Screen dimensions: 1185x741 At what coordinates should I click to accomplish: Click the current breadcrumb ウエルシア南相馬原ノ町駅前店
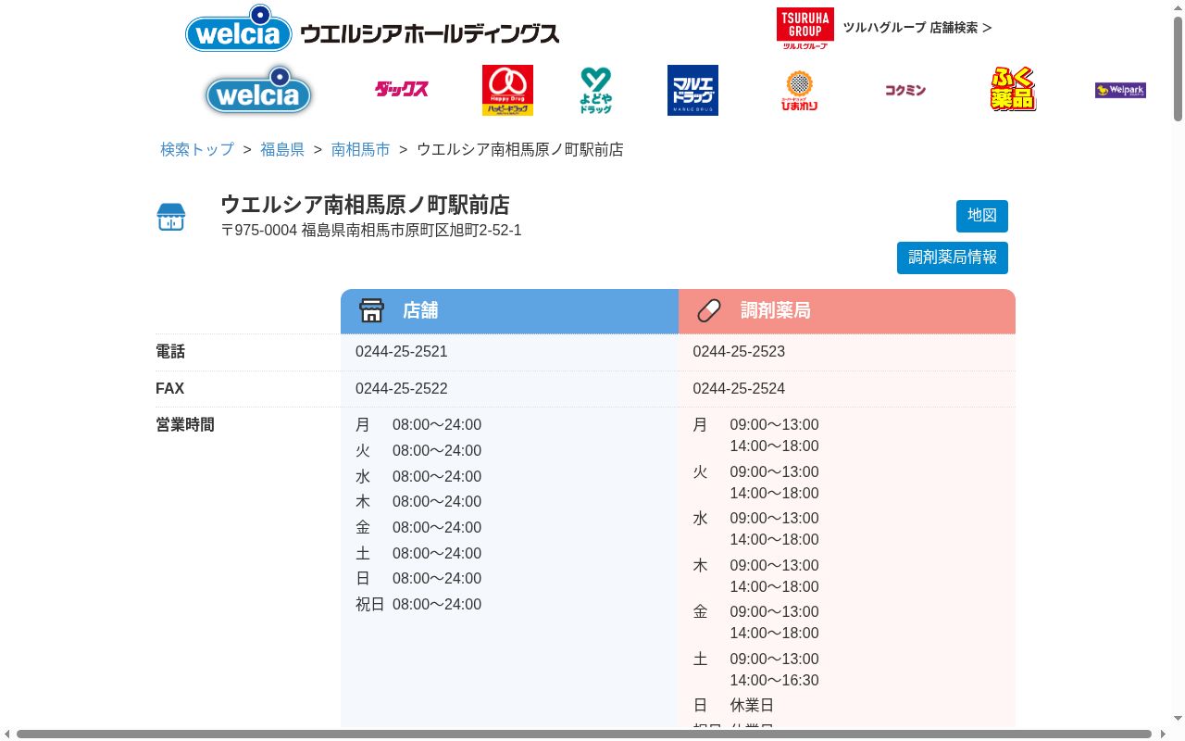click(x=520, y=149)
